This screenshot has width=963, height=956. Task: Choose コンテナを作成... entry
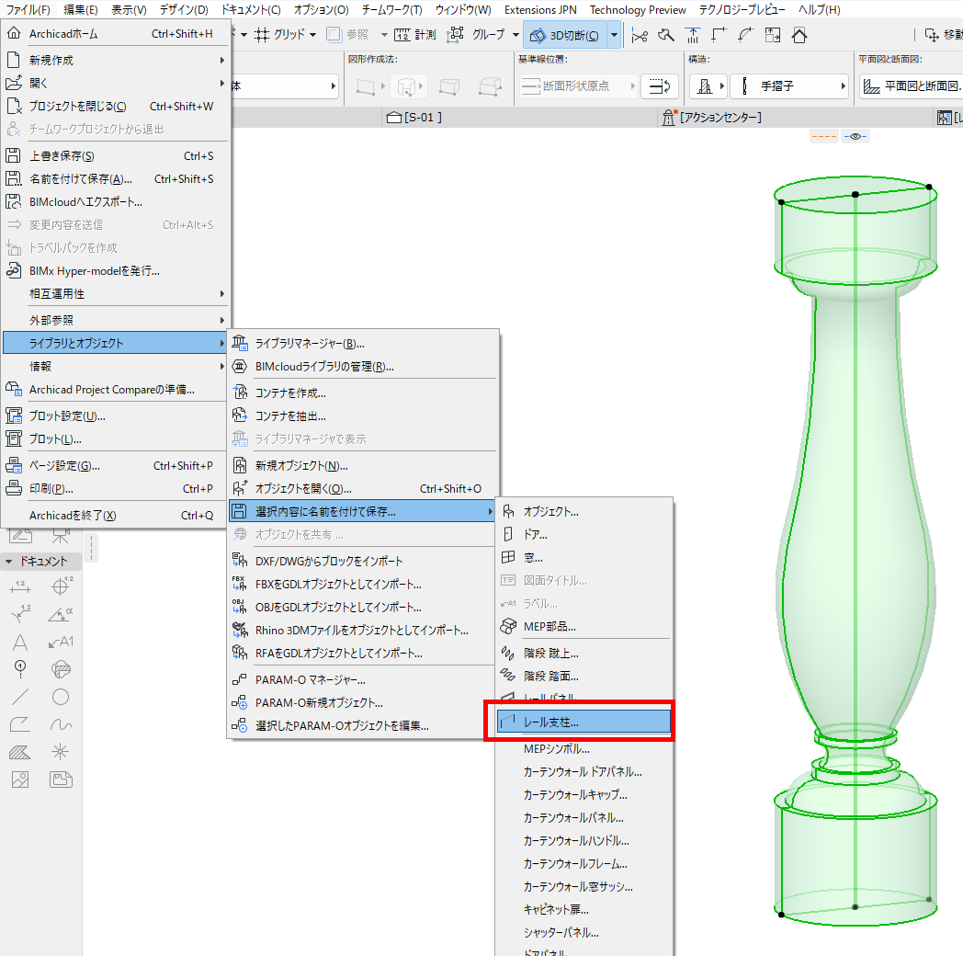click(362, 393)
